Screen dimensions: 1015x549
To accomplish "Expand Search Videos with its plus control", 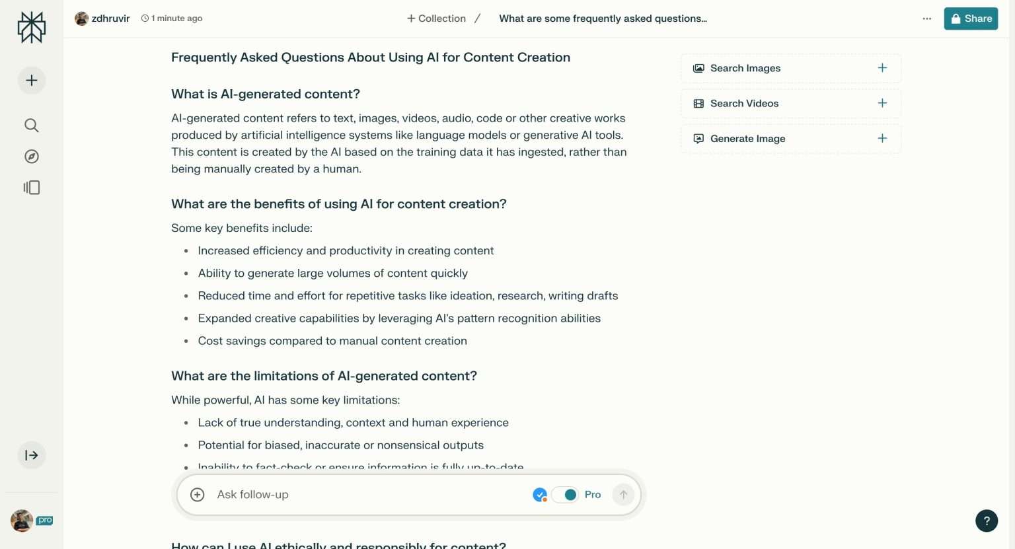I will tap(882, 103).
